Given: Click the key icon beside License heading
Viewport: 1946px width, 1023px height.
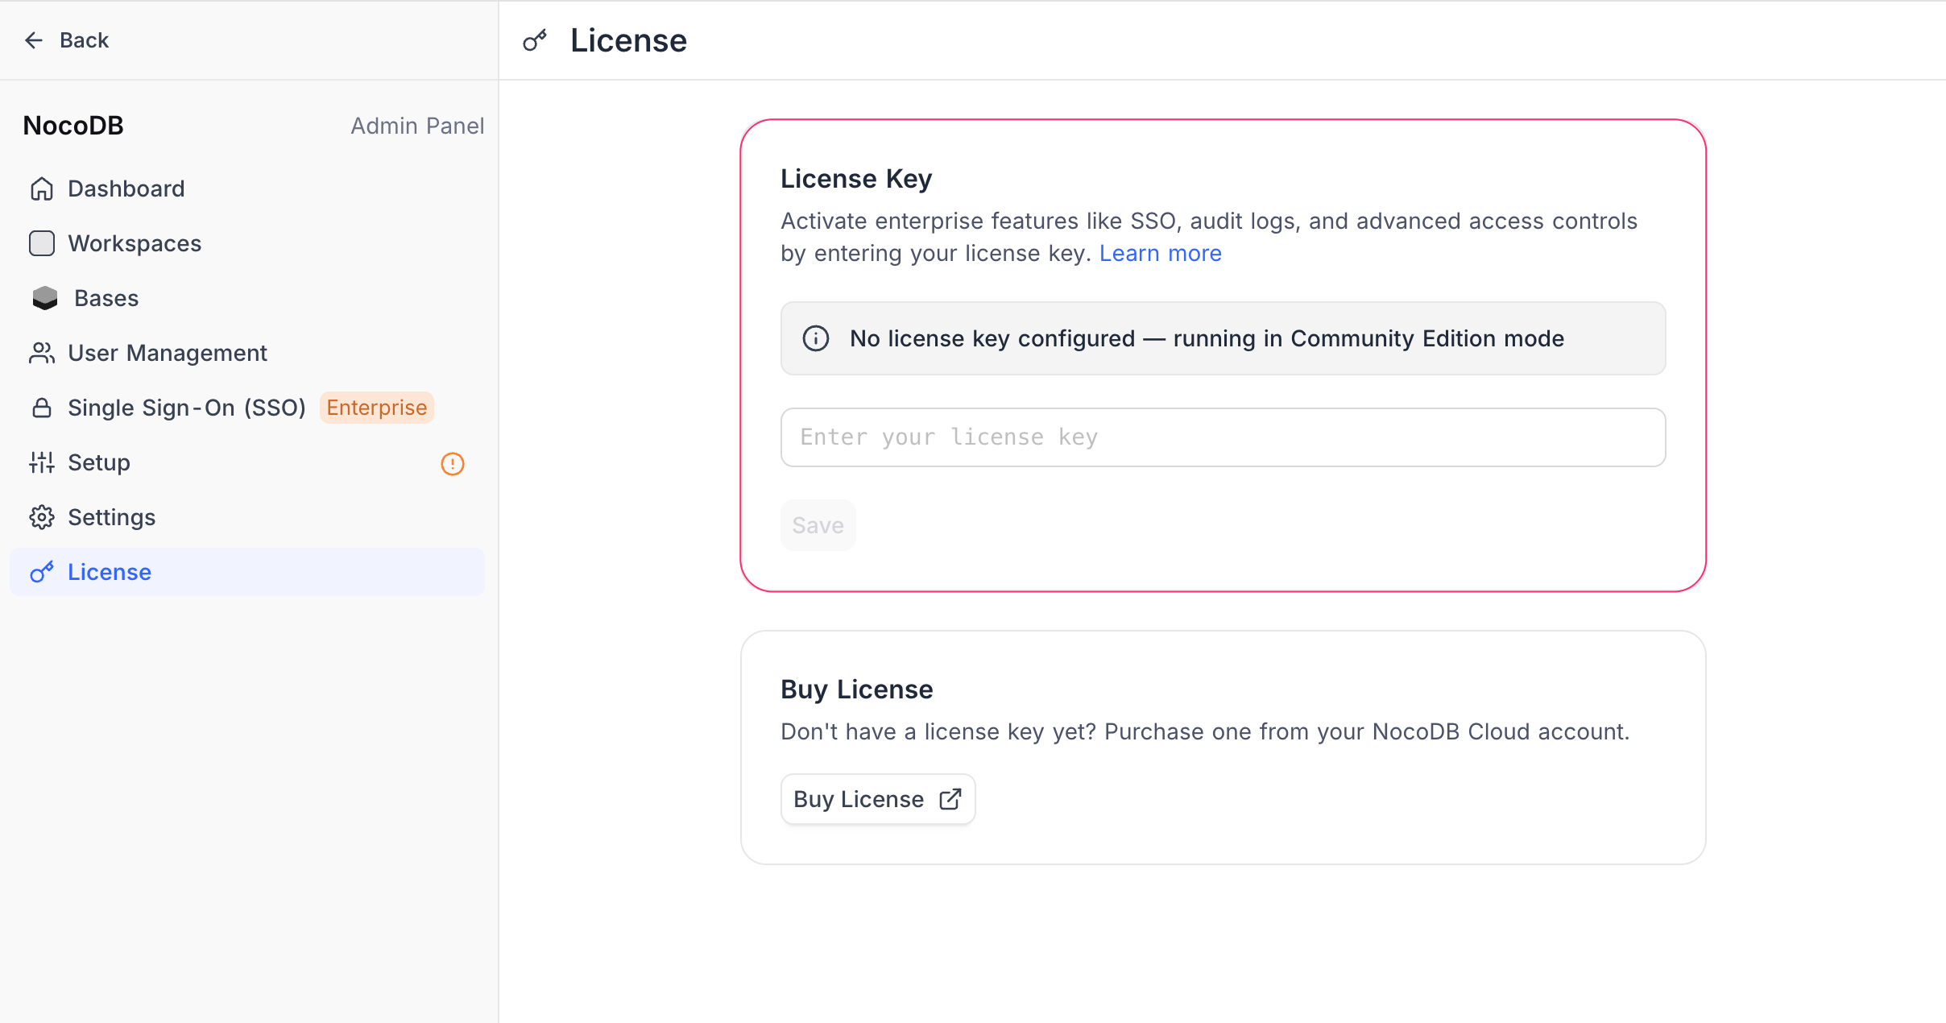Looking at the screenshot, I should coord(535,40).
